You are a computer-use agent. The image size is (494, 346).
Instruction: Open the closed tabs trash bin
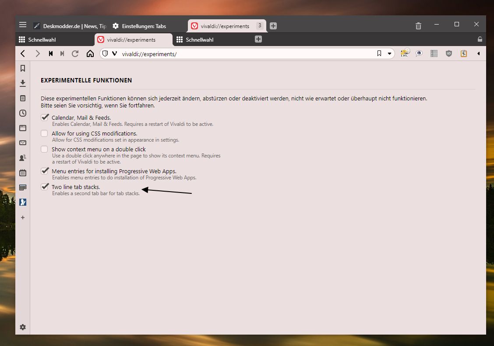click(x=418, y=26)
